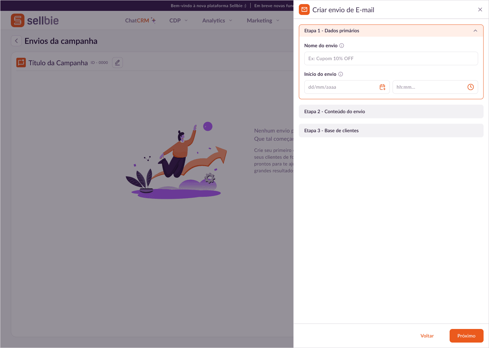Screen dimensions: 489x348
Task: Click the Título da Campanha text
Action: tap(58, 63)
